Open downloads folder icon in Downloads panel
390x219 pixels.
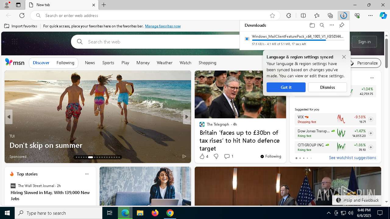tap(312, 25)
